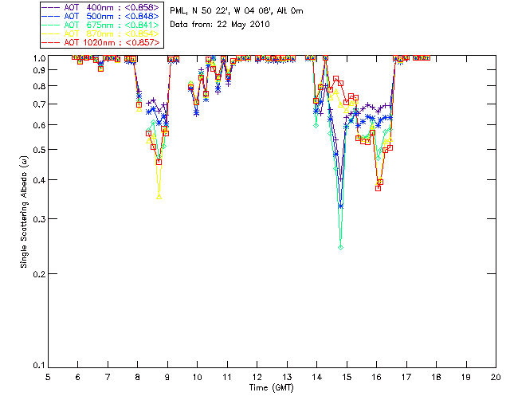Click the lowest green diamond data point near 15

[x=340, y=248]
